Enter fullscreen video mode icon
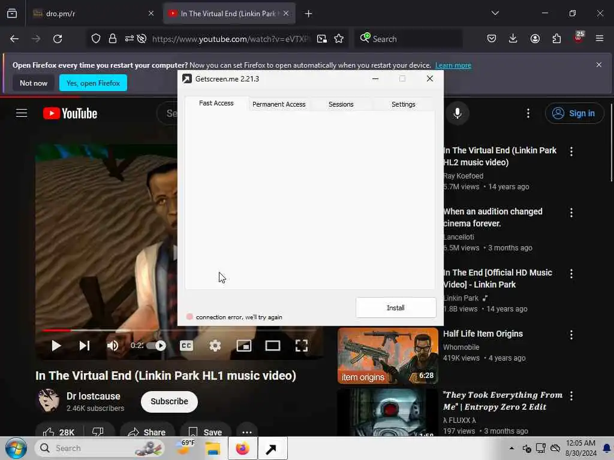614x460 pixels. (x=301, y=346)
